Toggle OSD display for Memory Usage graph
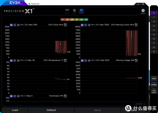Screen dimensions: 158x113 82,60
